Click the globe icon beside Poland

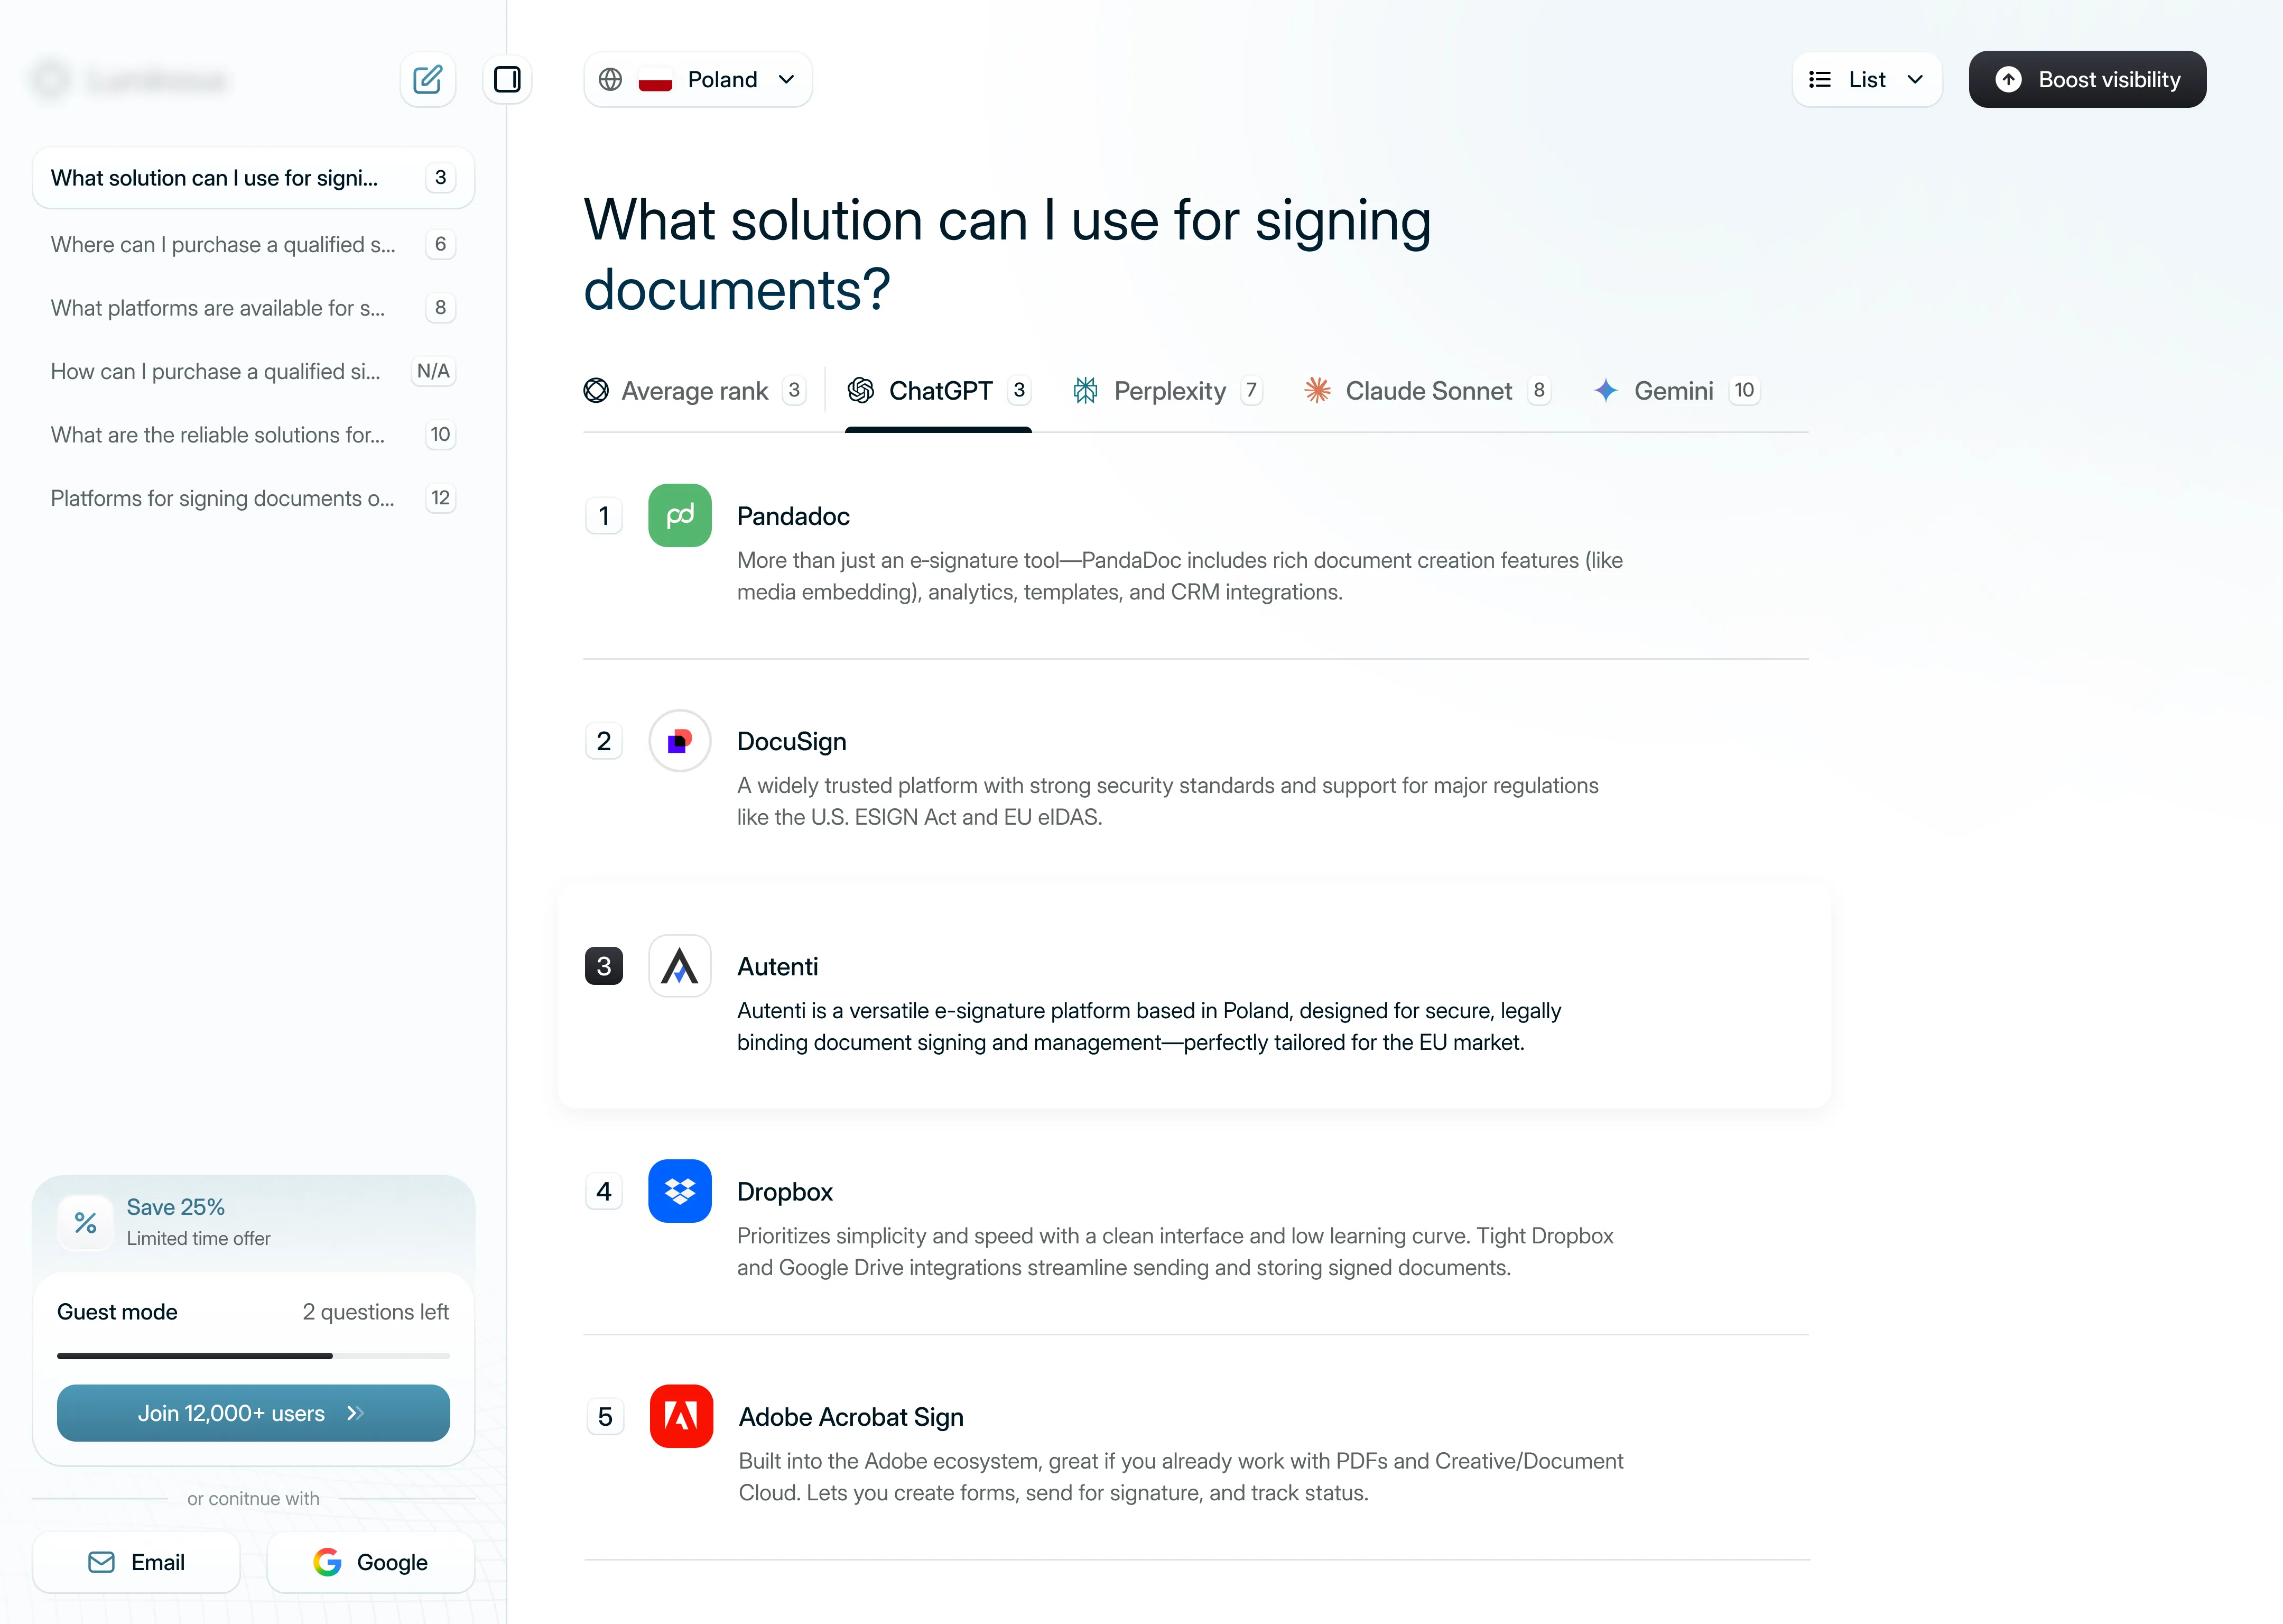pyautogui.click(x=611, y=80)
